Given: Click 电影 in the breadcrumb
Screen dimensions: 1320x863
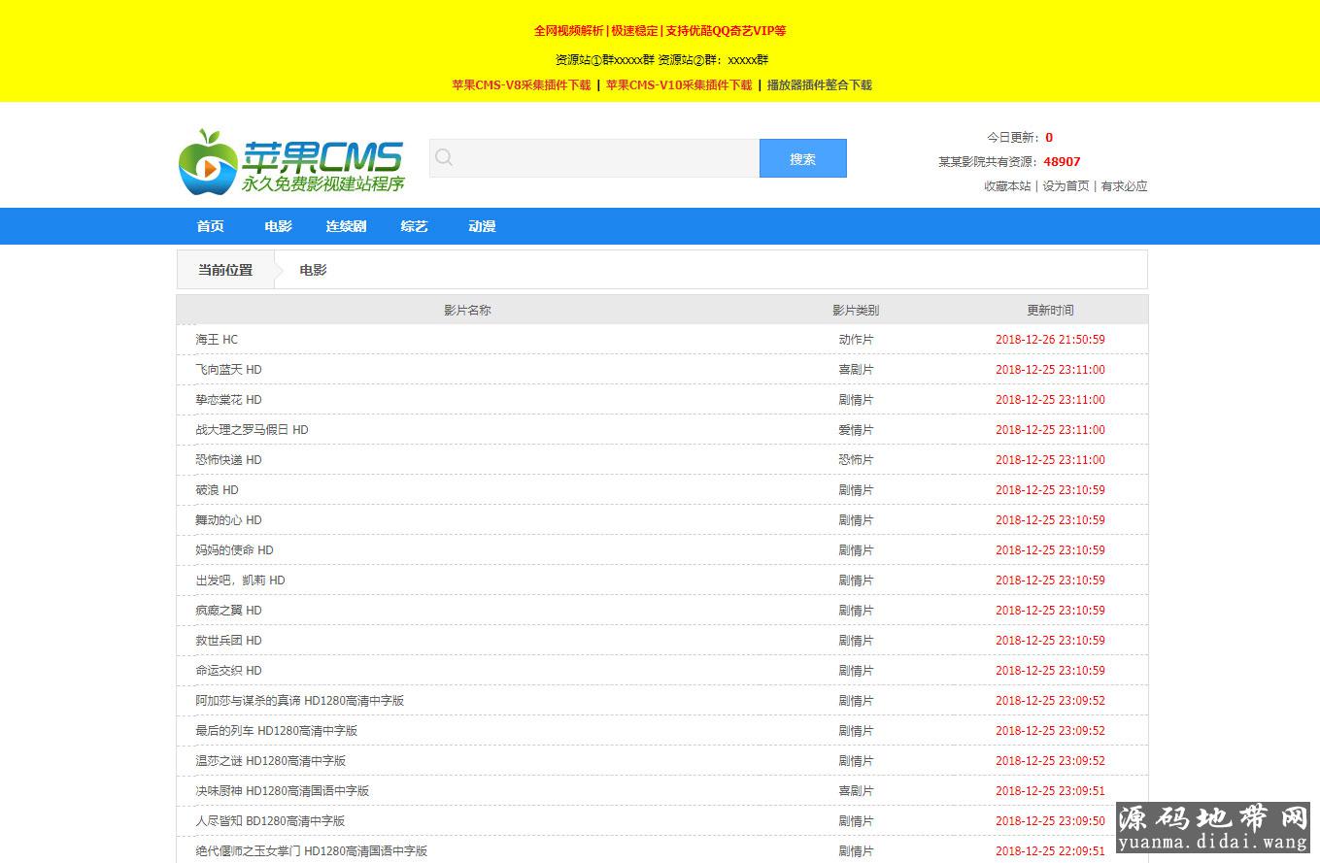Looking at the screenshot, I should tap(313, 270).
